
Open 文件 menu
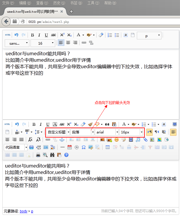coord(8,3)
